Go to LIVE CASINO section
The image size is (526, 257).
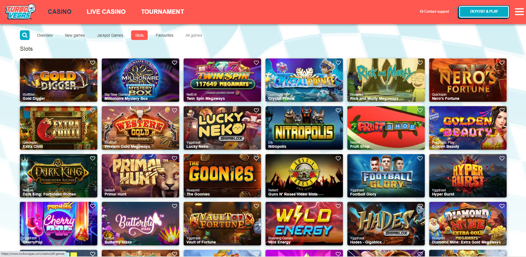click(x=106, y=12)
